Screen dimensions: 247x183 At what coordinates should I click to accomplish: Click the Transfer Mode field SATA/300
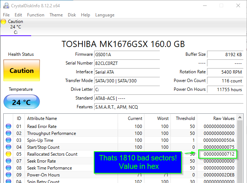click(127, 81)
